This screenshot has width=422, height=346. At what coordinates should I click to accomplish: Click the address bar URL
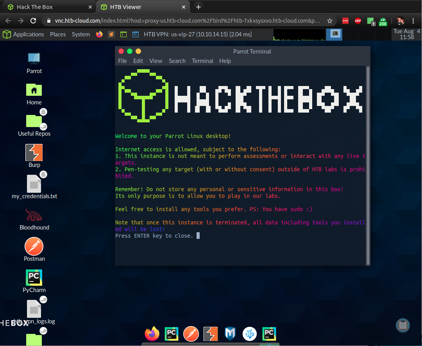[187, 21]
